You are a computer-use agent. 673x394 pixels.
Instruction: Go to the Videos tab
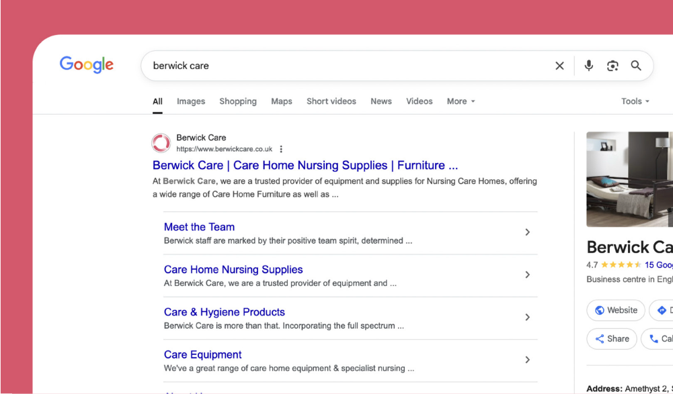420,101
